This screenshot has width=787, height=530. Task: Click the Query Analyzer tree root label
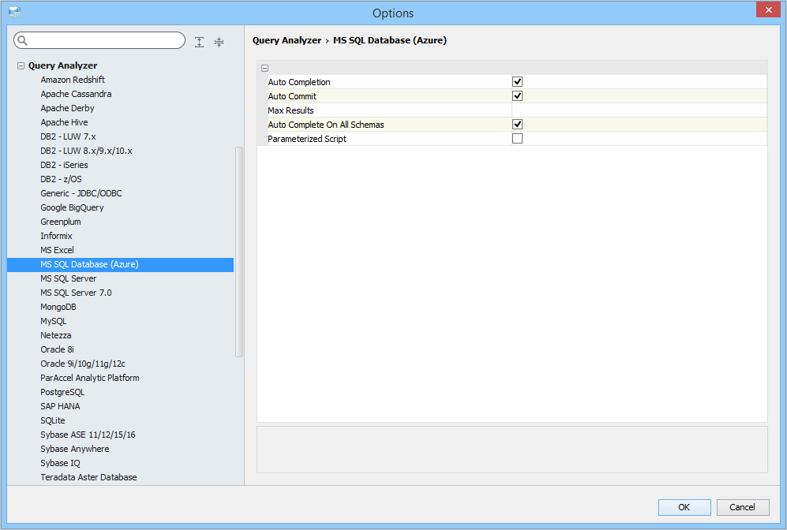coord(62,65)
